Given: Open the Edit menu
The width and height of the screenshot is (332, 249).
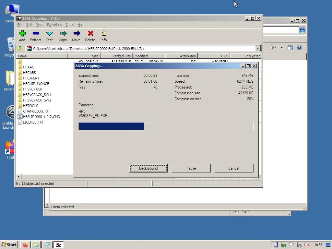Looking at the screenshot, I should (x=29, y=25).
